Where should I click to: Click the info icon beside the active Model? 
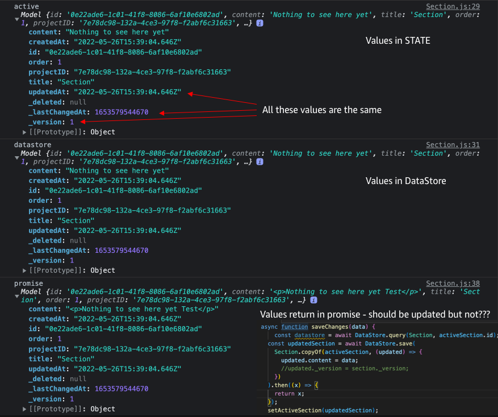click(260, 23)
